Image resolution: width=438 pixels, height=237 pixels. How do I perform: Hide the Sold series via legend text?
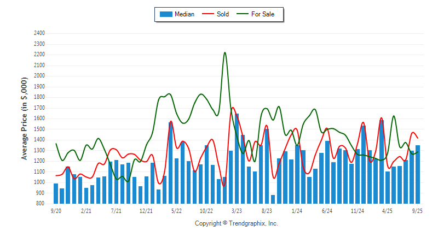coord(223,14)
